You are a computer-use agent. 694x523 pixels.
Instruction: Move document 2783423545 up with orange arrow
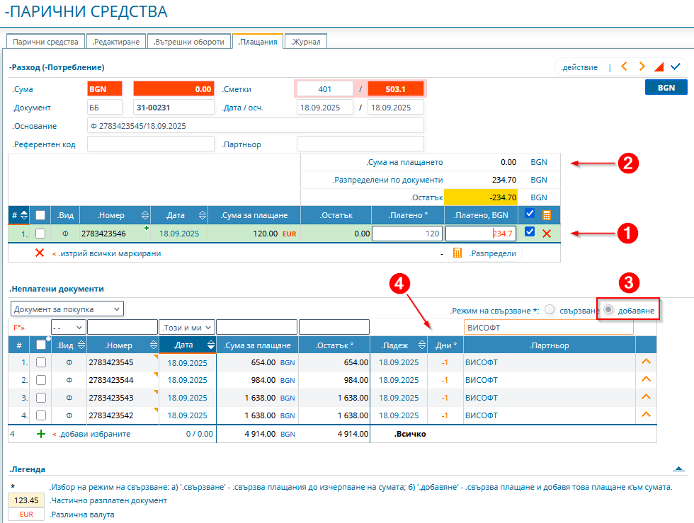(x=645, y=362)
